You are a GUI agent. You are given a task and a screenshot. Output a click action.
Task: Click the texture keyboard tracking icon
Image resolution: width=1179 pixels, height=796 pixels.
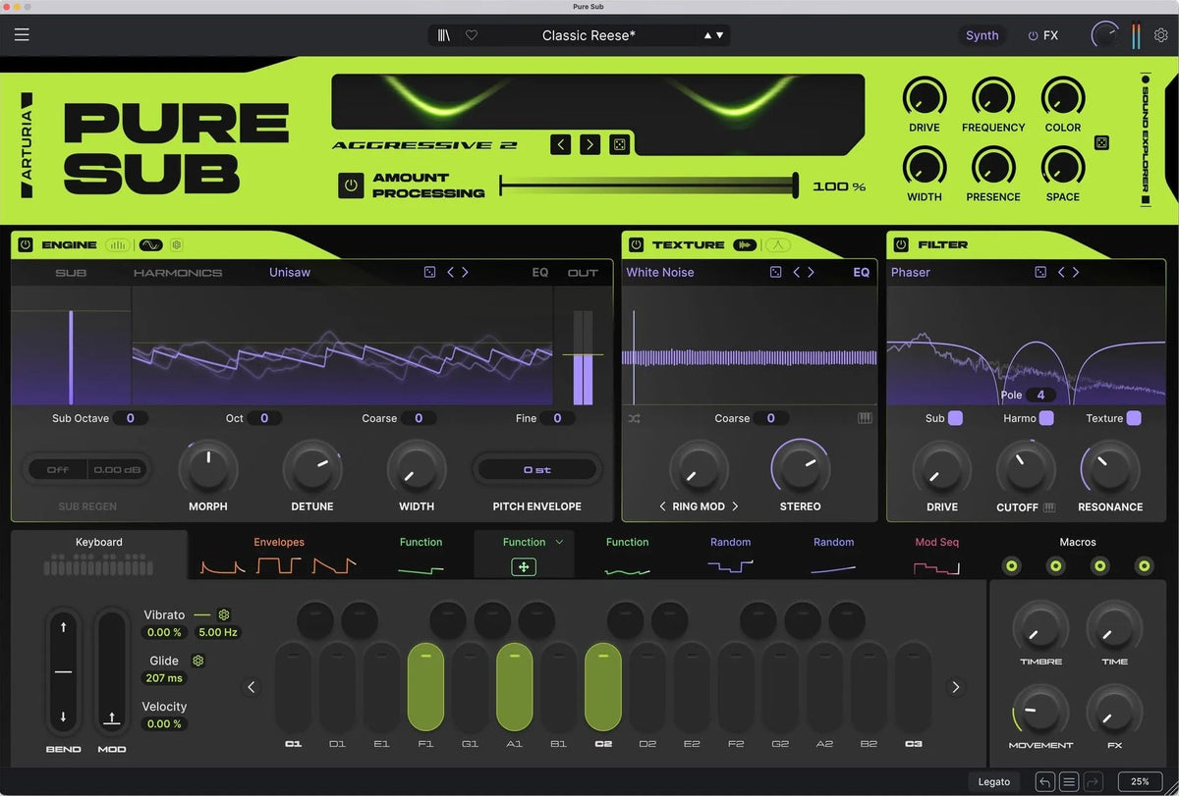point(865,418)
